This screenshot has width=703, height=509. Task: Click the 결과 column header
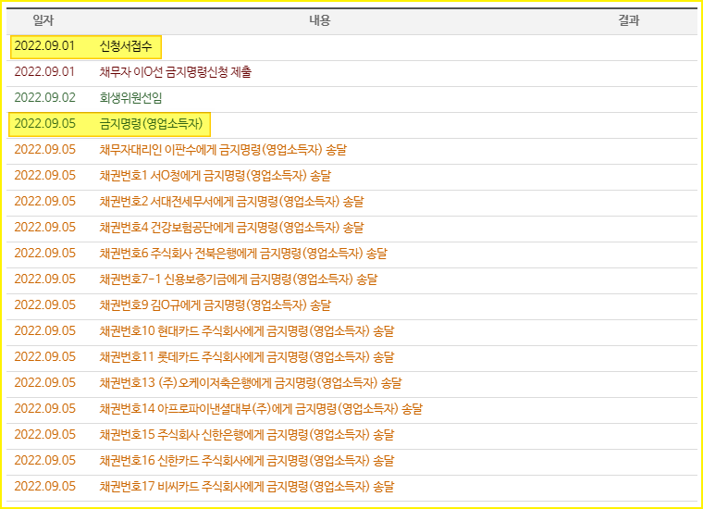pos(629,20)
